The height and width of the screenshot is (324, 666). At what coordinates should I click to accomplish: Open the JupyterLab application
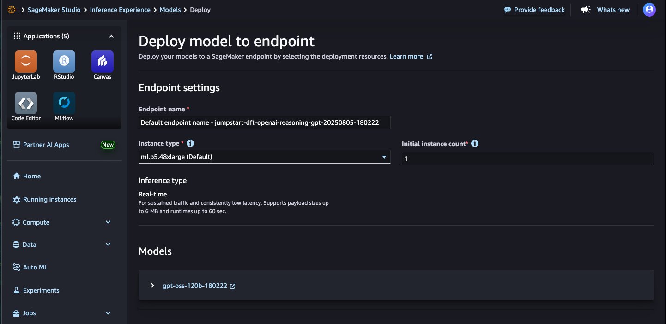point(26,61)
